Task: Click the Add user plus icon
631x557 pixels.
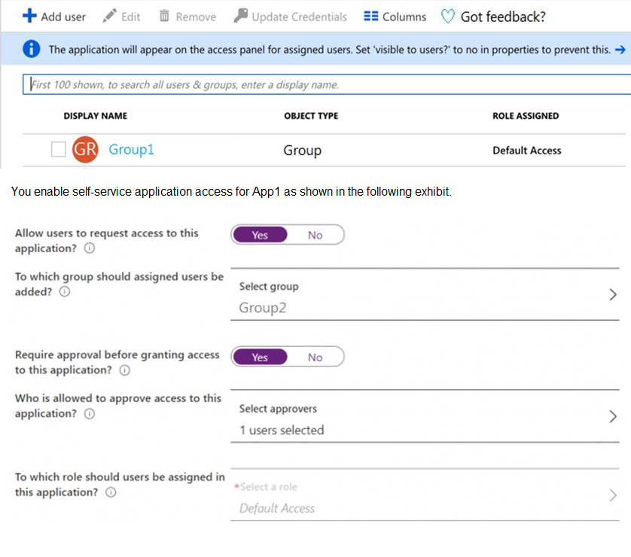Action: click(x=29, y=16)
